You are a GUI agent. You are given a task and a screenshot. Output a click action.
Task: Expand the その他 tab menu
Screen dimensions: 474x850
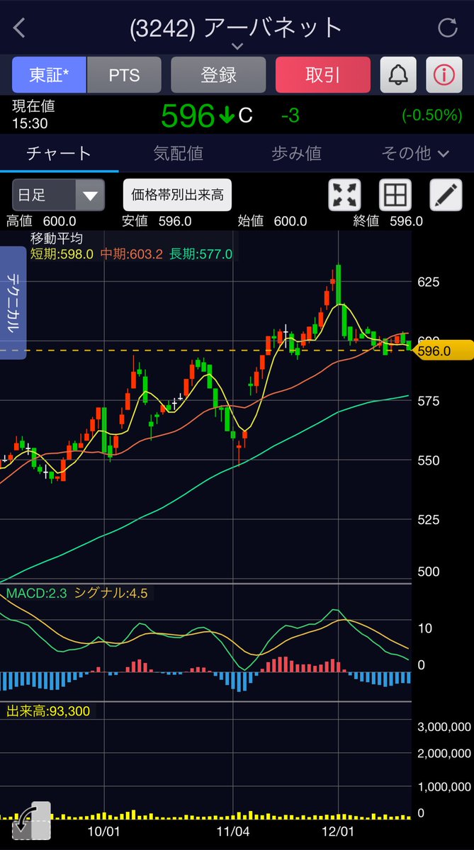pos(415,153)
